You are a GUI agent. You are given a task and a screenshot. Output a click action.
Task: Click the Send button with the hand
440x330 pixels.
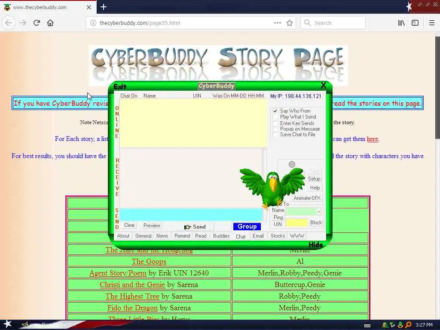click(x=195, y=227)
